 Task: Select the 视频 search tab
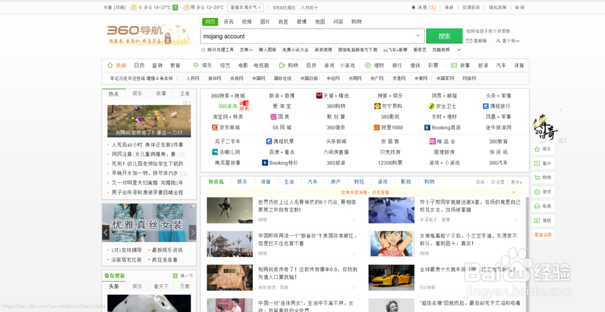pyautogui.click(x=247, y=22)
